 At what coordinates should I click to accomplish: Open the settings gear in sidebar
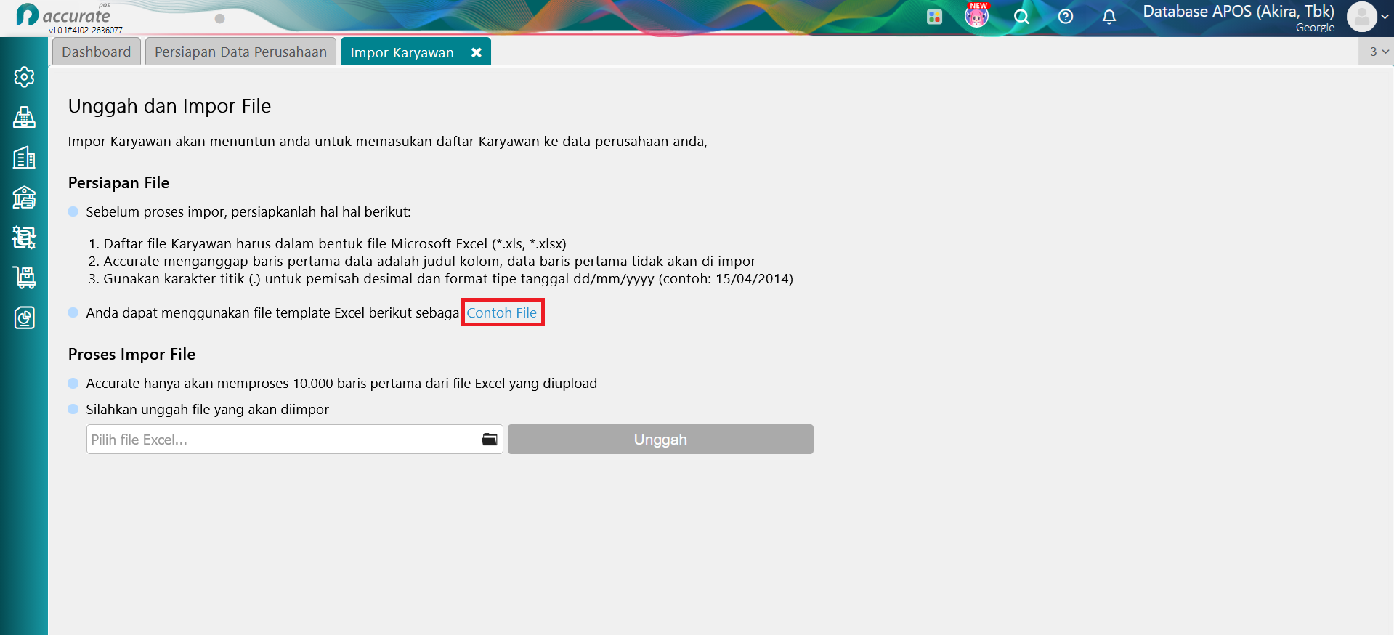(x=24, y=77)
